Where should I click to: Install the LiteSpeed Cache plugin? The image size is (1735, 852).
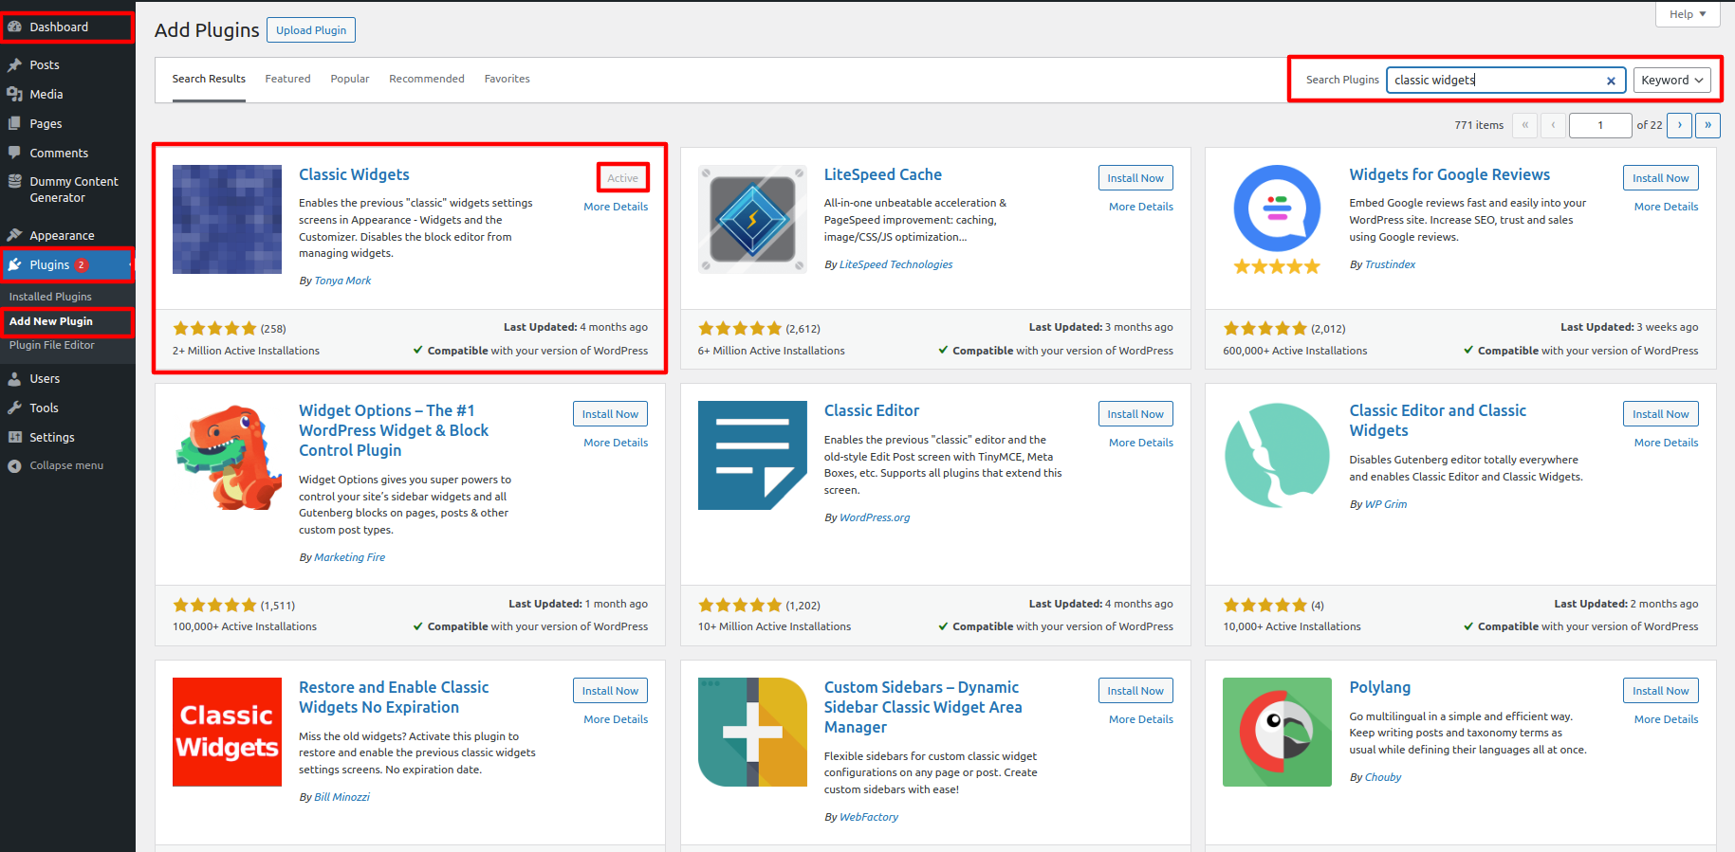1135,178
